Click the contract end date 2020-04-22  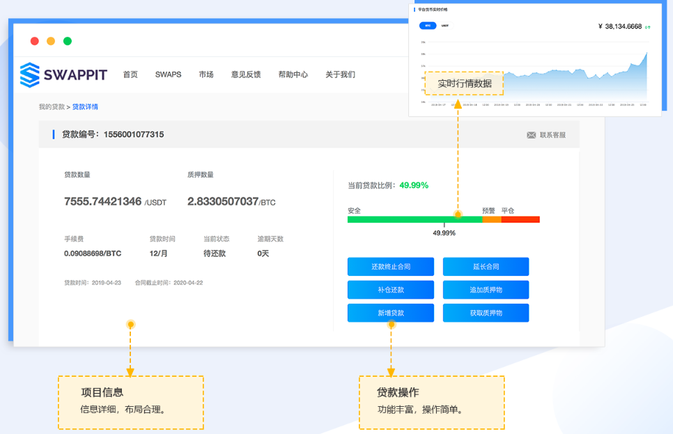[188, 283]
